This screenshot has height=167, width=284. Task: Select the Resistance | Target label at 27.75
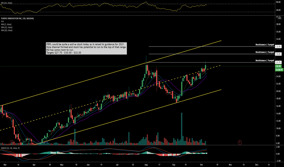coord(264,60)
